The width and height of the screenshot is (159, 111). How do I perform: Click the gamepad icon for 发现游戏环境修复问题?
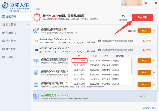coord(36,61)
